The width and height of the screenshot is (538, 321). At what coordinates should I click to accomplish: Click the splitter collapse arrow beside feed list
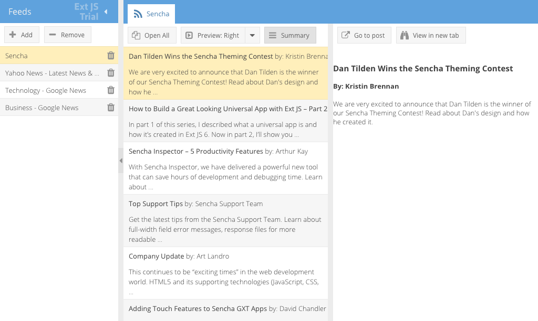(121, 160)
